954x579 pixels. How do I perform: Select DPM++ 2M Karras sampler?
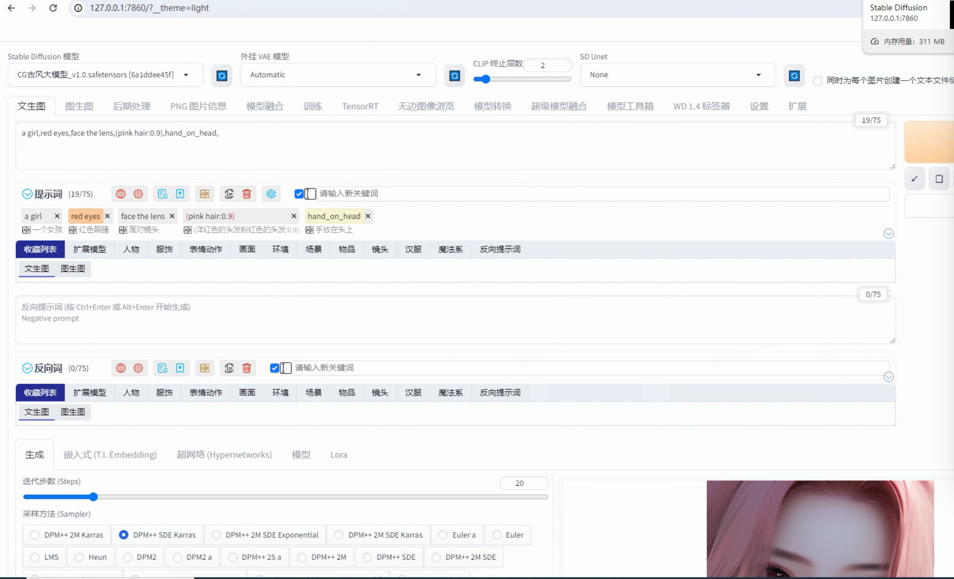point(35,535)
